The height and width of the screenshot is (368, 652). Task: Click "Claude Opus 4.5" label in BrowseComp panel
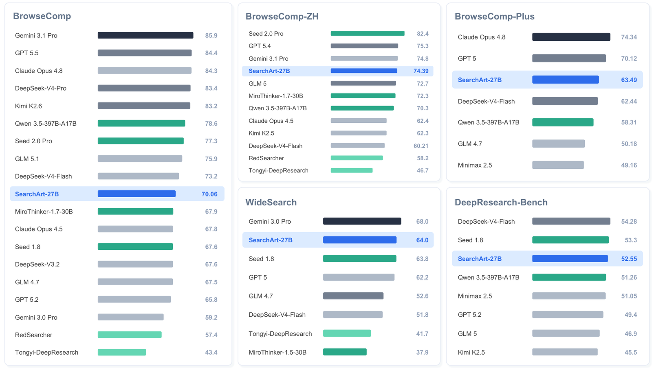(x=39, y=229)
